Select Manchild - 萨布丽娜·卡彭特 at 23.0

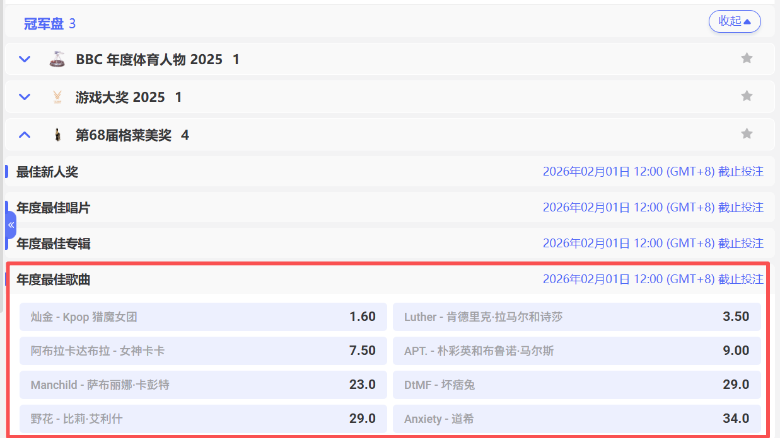(x=203, y=385)
